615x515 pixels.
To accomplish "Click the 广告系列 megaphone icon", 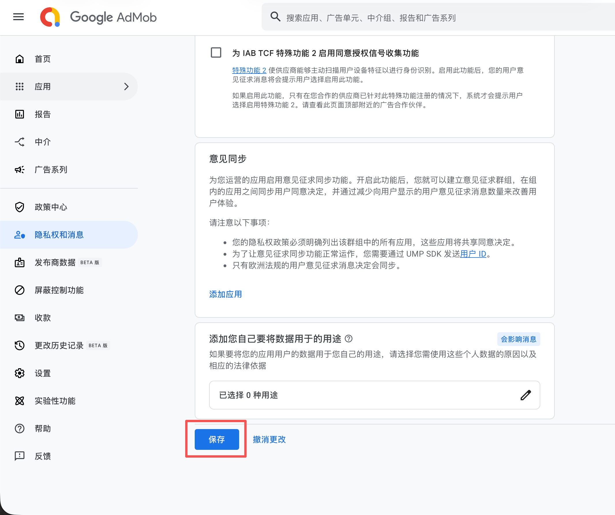I will pyautogui.click(x=20, y=170).
